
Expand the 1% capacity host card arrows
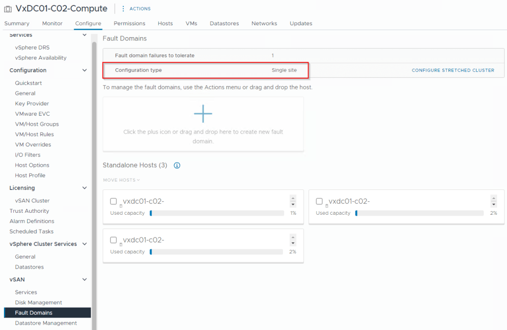coord(293,201)
